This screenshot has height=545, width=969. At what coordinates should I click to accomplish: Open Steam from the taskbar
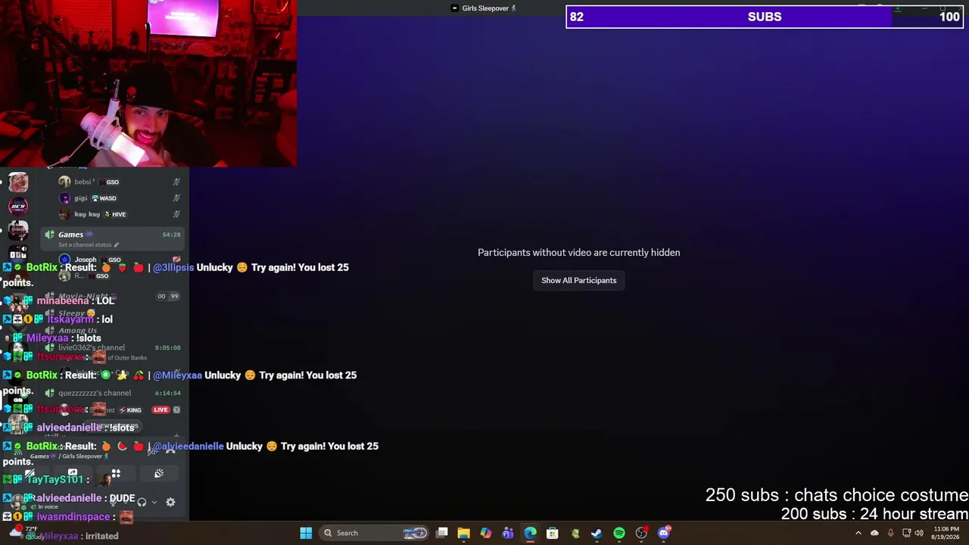(x=597, y=533)
